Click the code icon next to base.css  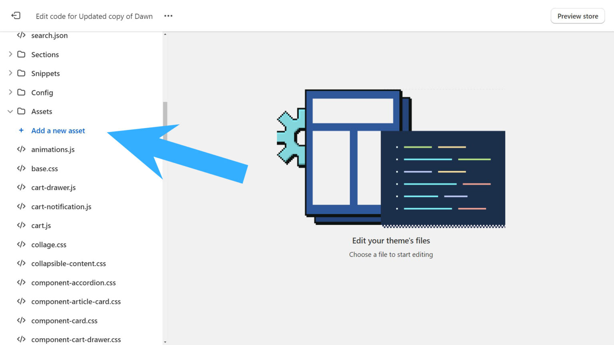(x=21, y=169)
